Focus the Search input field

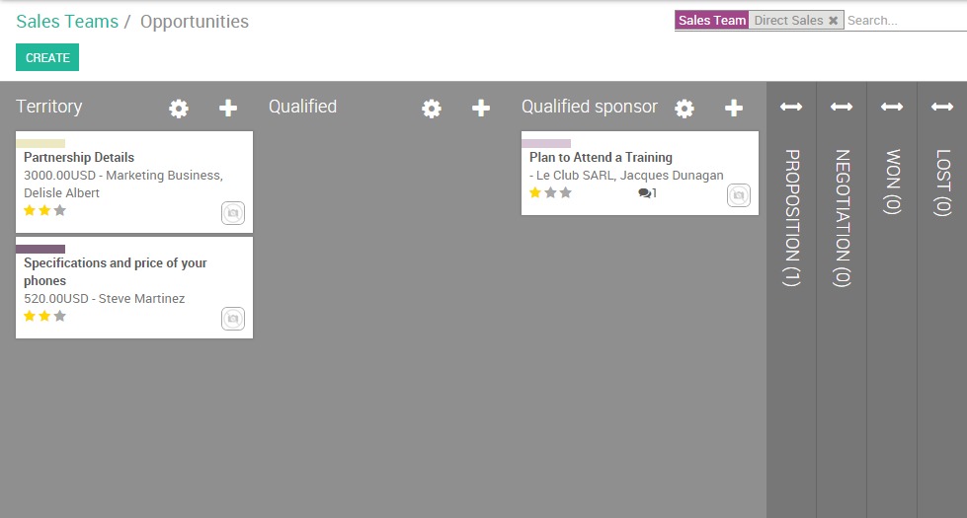[904, 21]
